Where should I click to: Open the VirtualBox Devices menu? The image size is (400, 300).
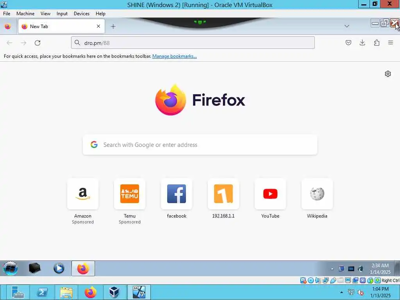(82, 14)
